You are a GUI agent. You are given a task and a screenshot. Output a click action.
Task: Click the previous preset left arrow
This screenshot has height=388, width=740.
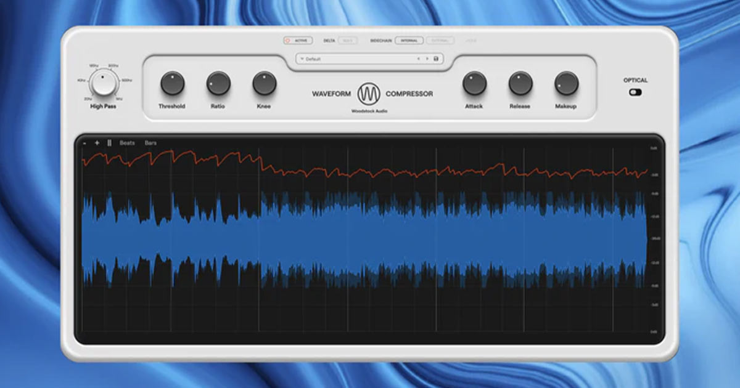coord(419,59)
